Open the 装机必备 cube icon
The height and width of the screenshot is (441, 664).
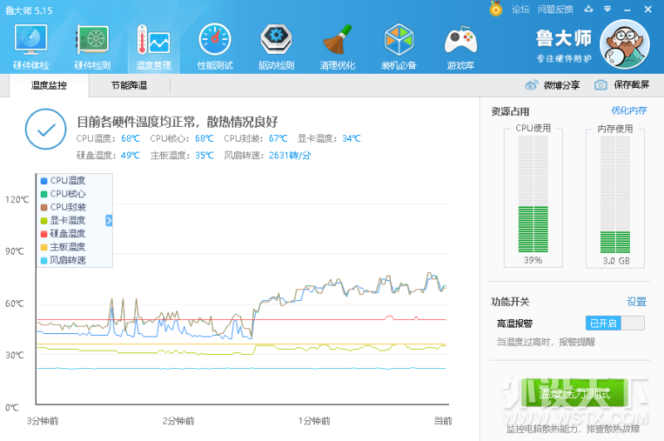coord(398,39)
